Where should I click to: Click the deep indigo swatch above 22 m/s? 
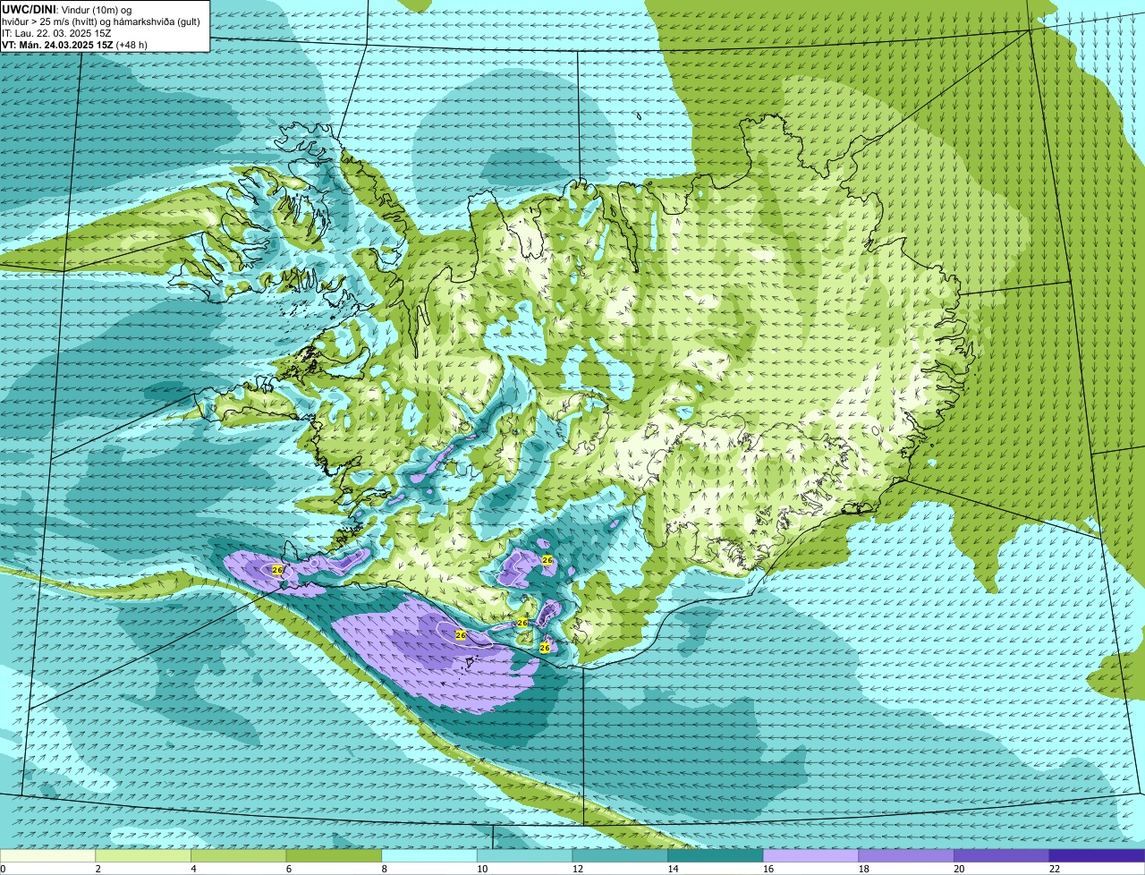[x=1097, y=855]
